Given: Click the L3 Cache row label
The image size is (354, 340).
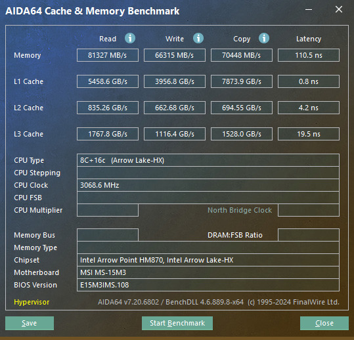Looking at the screenshot, I should pyautogui.click(x=28, y=134).
